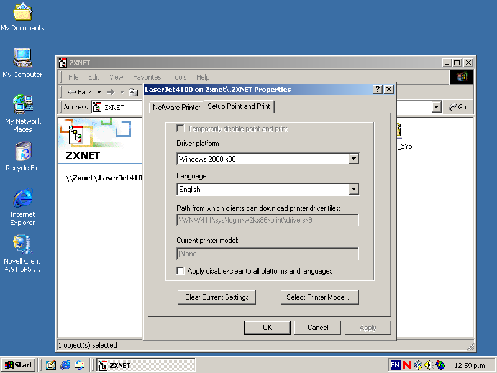Select the \\Zxnet\.LaserJet410 text in ZXNET pane

tap(104, 178)
